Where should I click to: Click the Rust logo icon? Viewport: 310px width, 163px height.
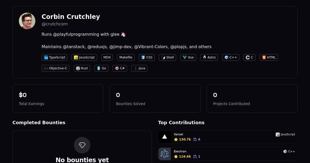click(x=78, y=68)
